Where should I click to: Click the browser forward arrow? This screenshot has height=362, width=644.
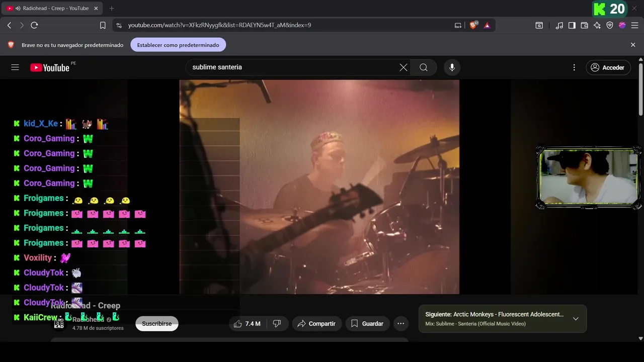pos(22,25)
